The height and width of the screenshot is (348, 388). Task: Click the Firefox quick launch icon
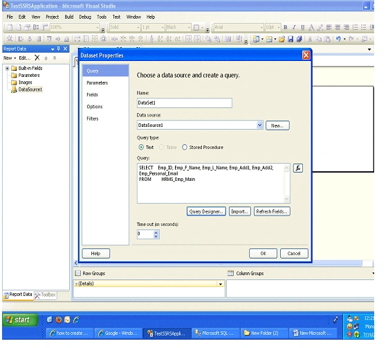(x=58, y=320)
